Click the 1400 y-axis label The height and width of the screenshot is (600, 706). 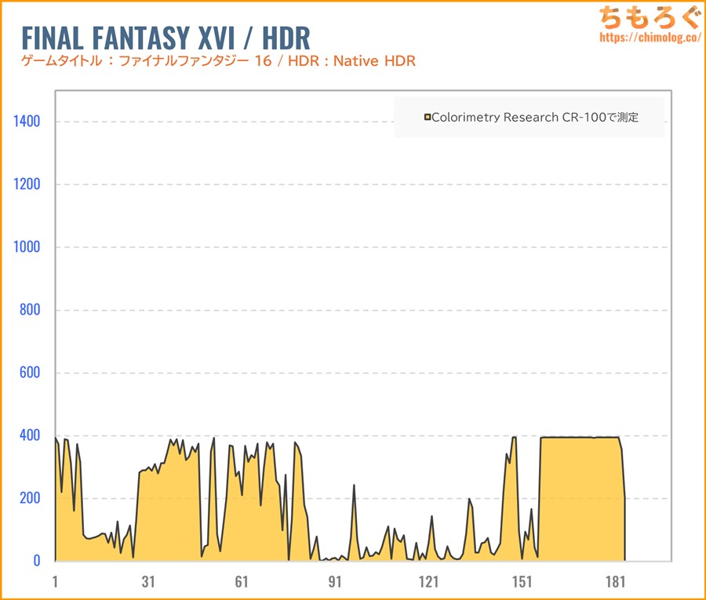26,122
